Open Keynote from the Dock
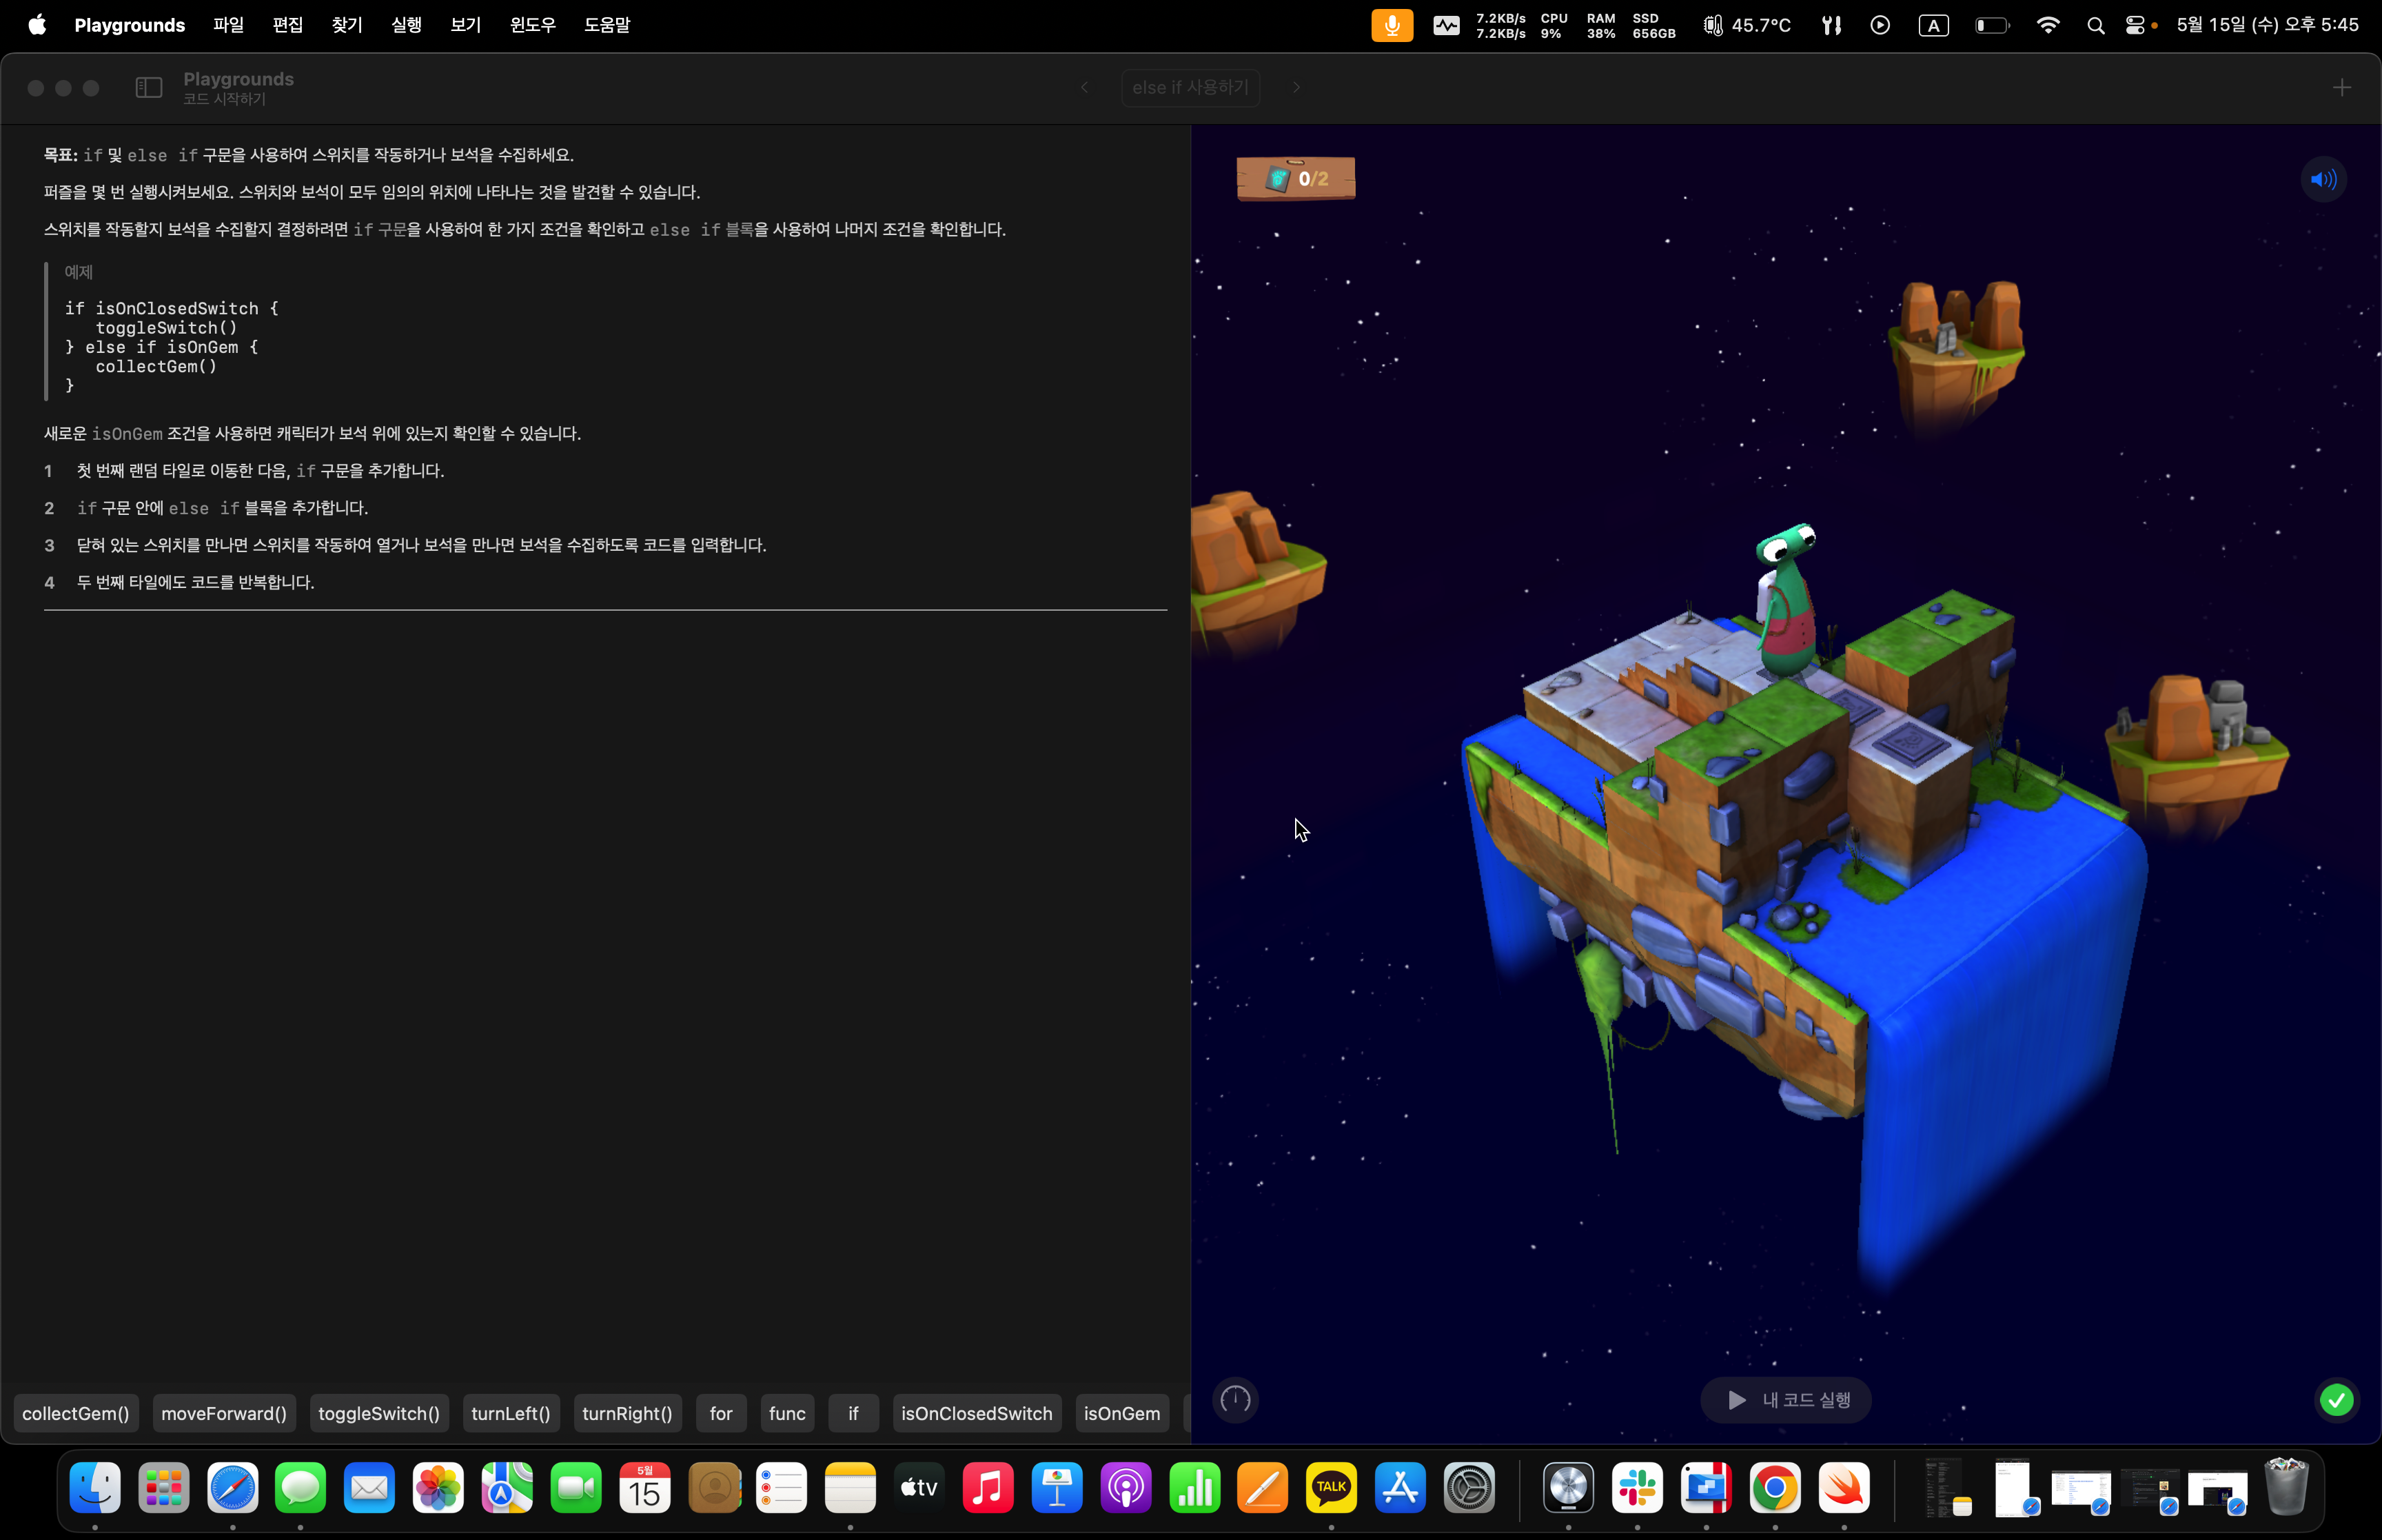Viewport: 2382px width, 1540px height. pyautogui.click(x=1057, y=1488)
